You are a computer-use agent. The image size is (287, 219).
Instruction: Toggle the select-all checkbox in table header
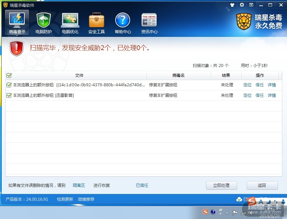(9, 75)
